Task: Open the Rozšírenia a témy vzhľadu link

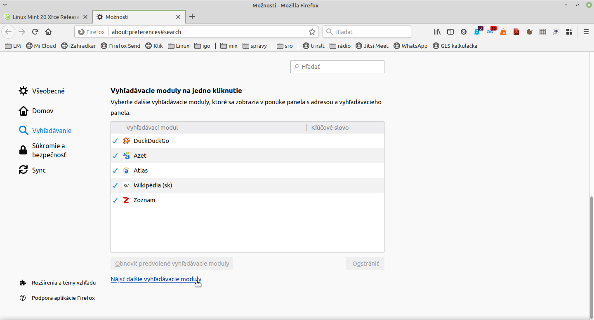Action: [64, 283]
